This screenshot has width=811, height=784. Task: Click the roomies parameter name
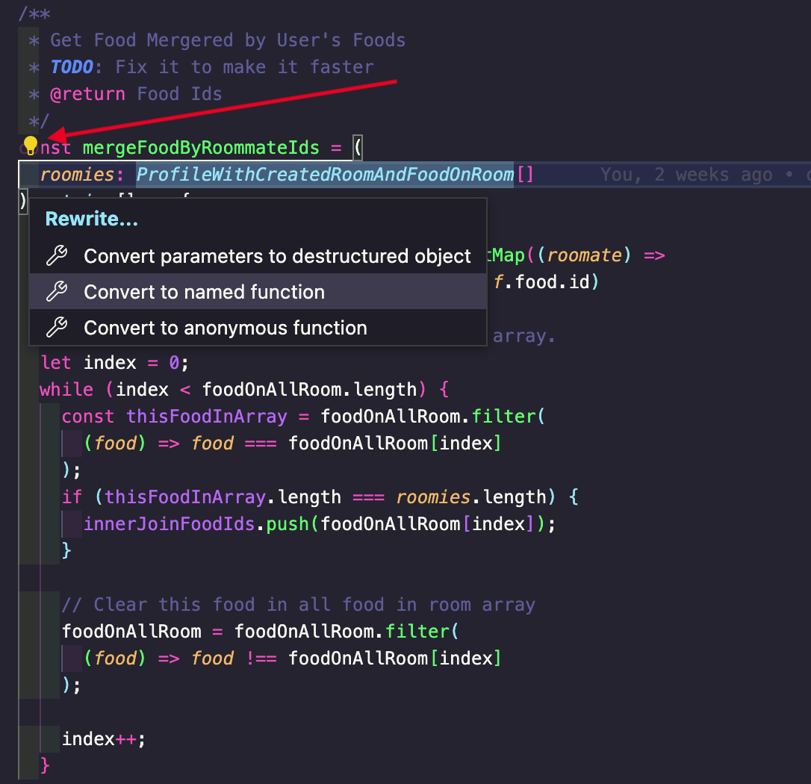pos(77,175)
